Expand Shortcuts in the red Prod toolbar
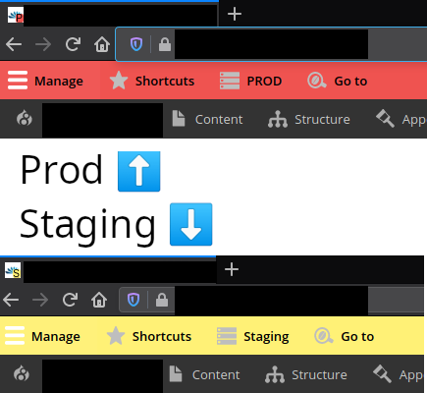This screenshot has width=427, height=393. pyautogui.click(x=152, y=81)
